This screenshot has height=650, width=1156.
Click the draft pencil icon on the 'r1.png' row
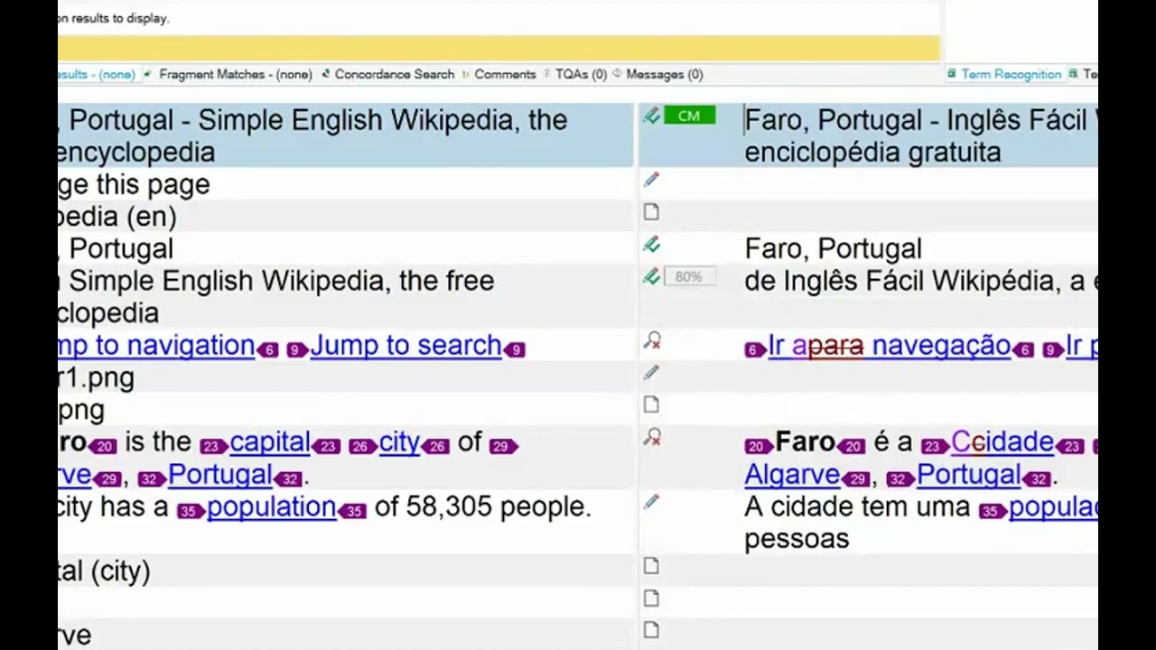pyautogui.click(x=651, y=373)
